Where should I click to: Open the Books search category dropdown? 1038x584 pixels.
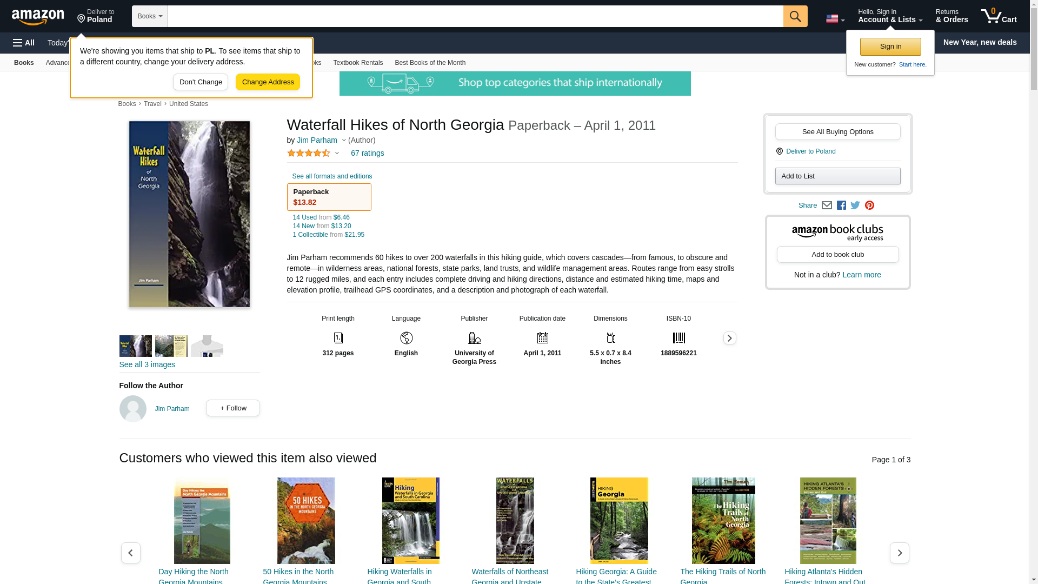150,16
